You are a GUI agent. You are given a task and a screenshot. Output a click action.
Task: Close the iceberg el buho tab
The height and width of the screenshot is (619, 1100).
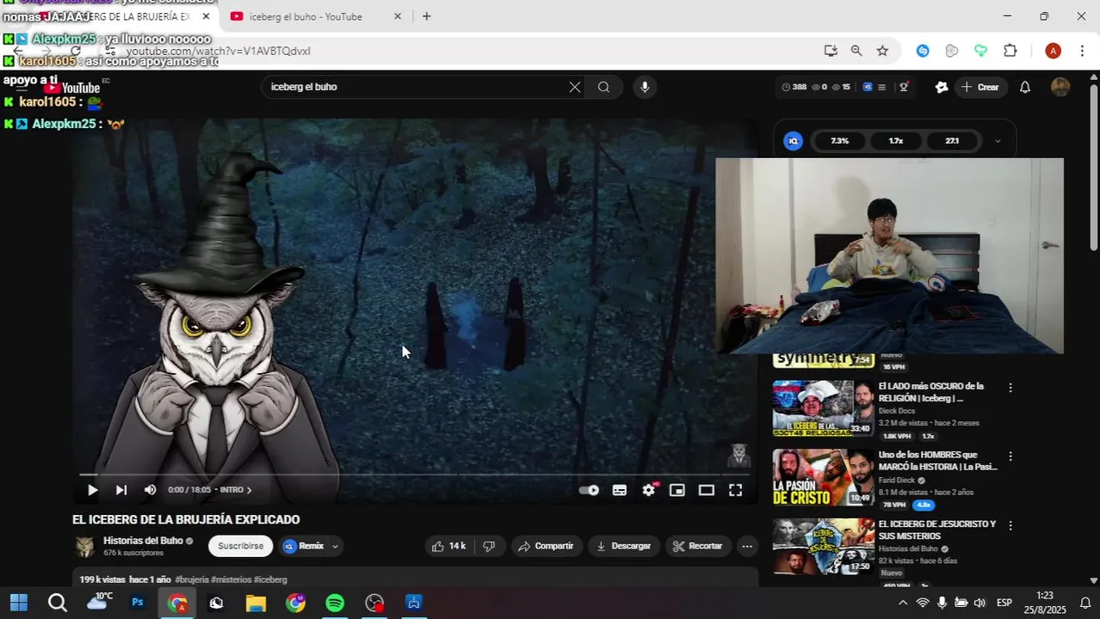coord(398,16)
